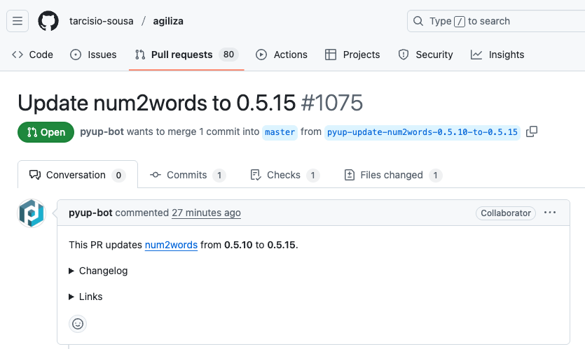Open the Insights tab
Image resolution: width=585 pixels, height=349 pixels.
click(x=497, y=55)
